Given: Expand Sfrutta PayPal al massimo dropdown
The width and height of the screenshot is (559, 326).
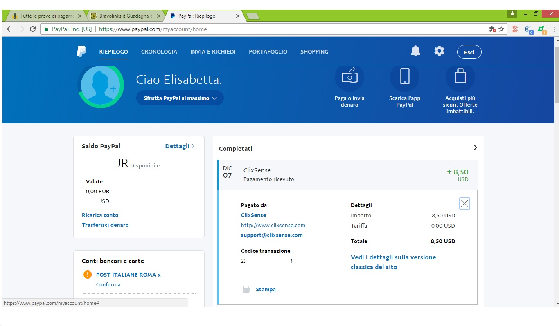Looking at the screenshot, I should pos(180,98).
